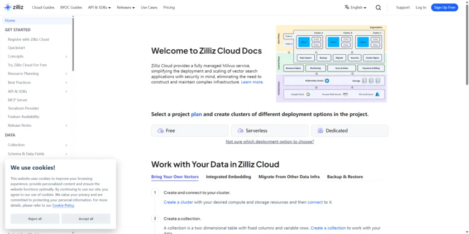Image resolution: width=469 pixels, height=234 pixels.
Task: Select the Serverless deployment option
Action: click(270, 131)
